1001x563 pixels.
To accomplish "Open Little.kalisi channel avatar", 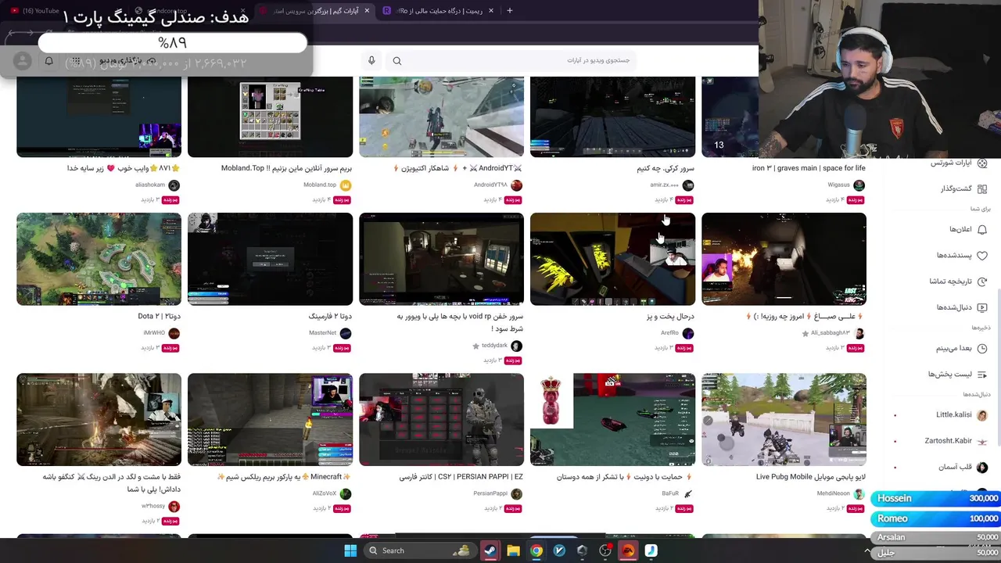I will point(982,415).
